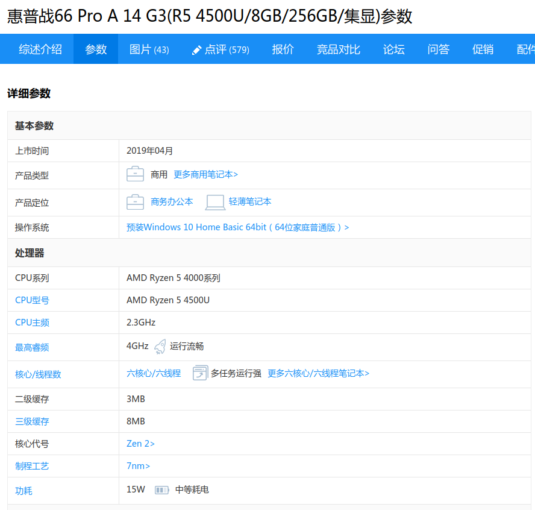This screenshot has height=510, width=535.
Task: Open the 促销 tab
Action: tap(483, 49)
